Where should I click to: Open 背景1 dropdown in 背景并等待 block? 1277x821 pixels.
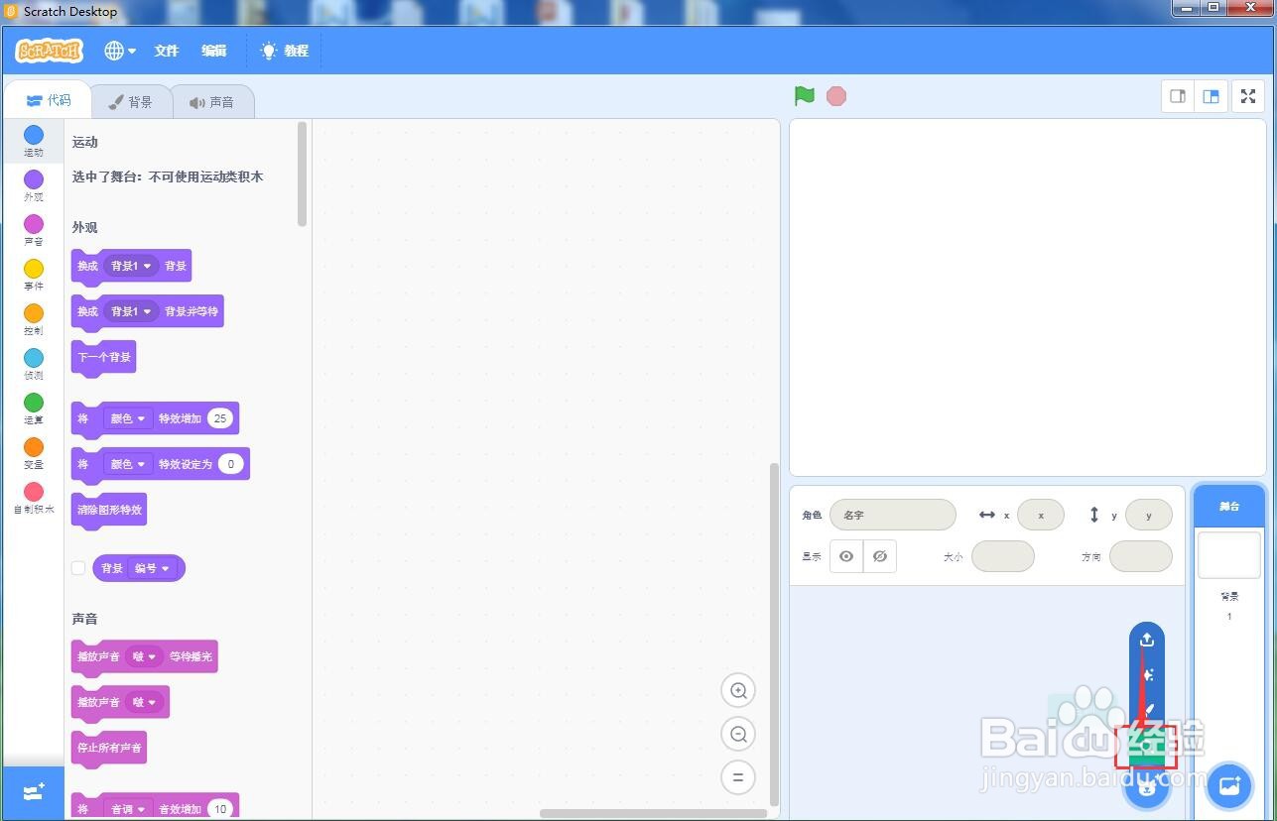(131, 311)
